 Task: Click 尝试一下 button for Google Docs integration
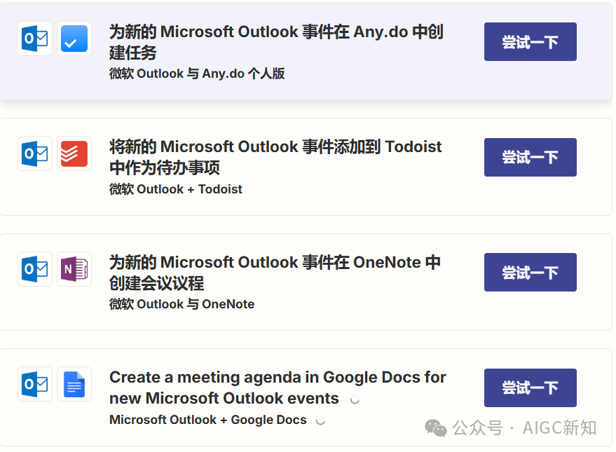tap(530, 388)
